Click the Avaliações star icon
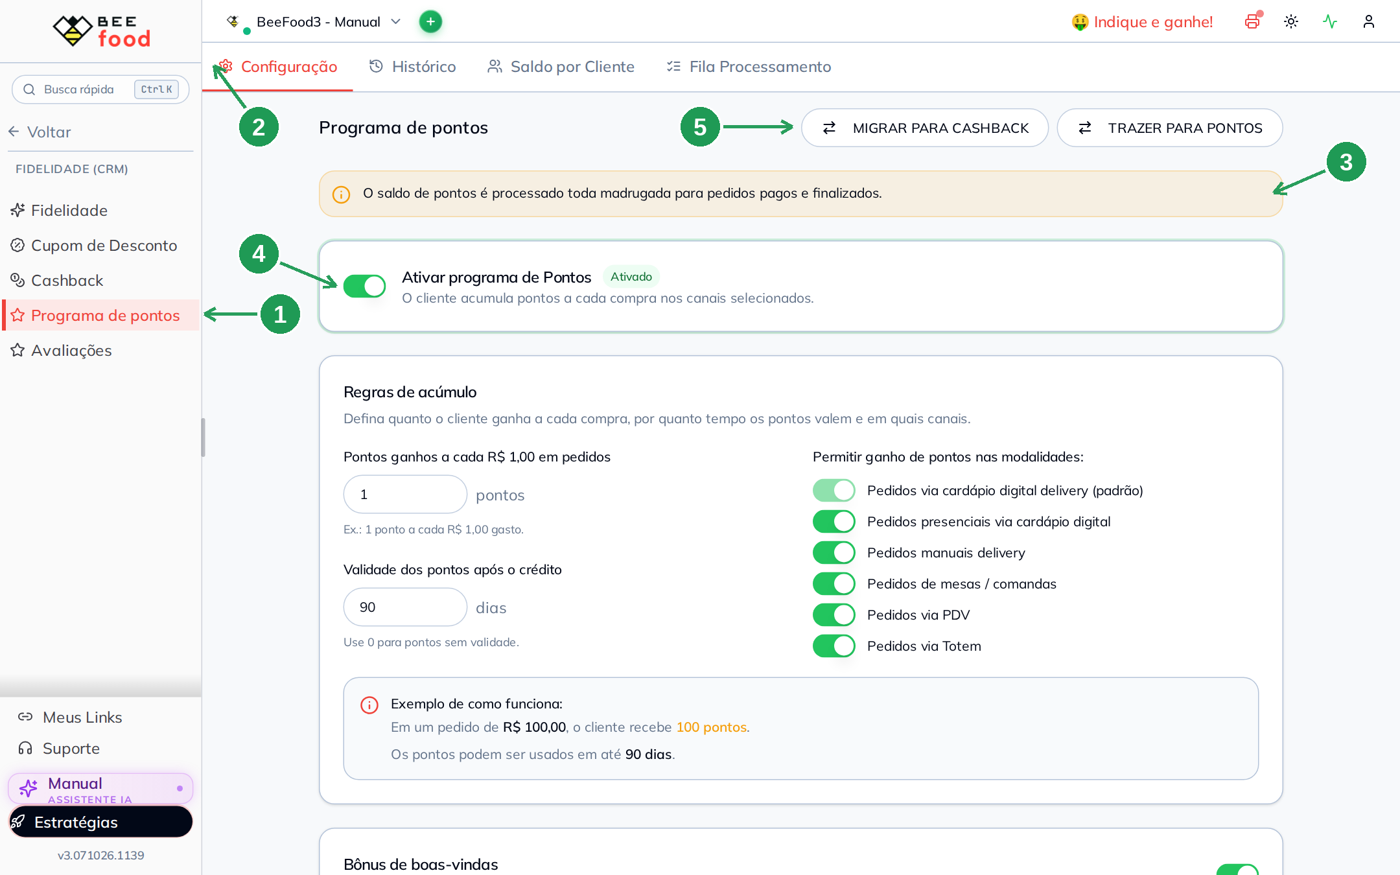Image resolution: width=1400 pixels, height=875 pixels. coord(17,350)
